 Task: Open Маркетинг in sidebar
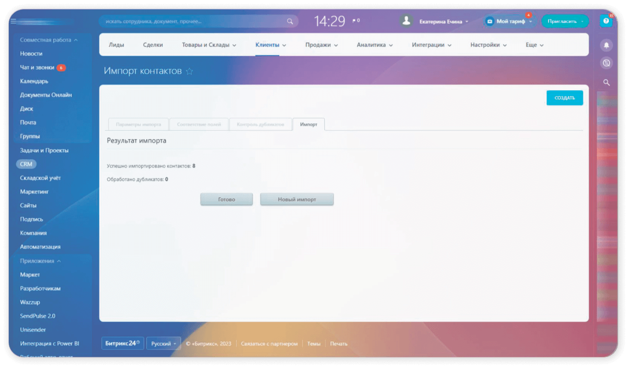(x=35, y=191)
